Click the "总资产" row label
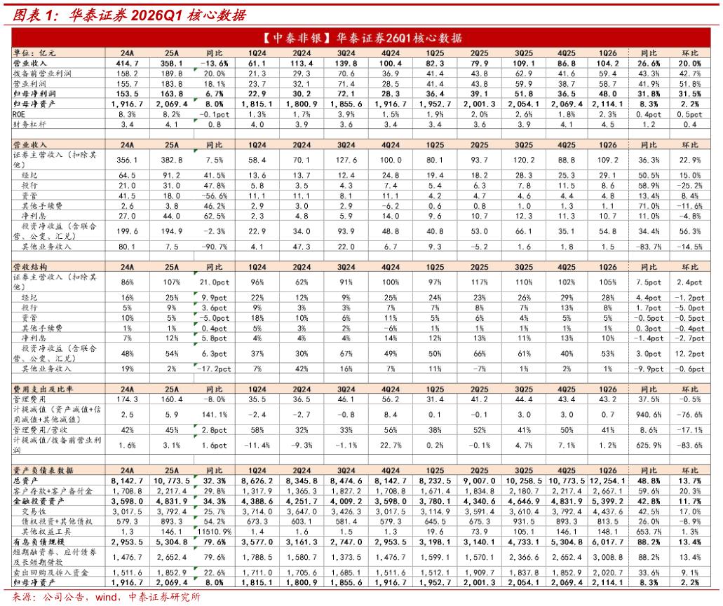This screenshot has height=606, width=723. click(25, 481)
